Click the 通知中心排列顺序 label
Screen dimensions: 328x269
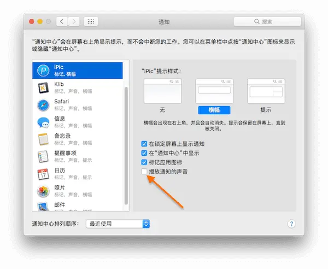pos(55,224)
